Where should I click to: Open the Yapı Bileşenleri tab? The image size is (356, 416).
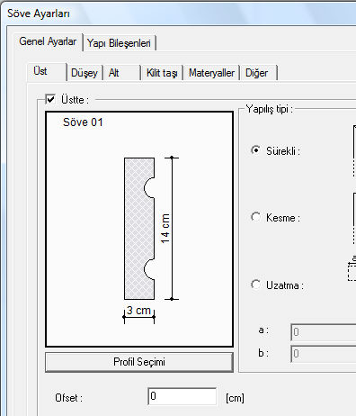click(119, 43)
